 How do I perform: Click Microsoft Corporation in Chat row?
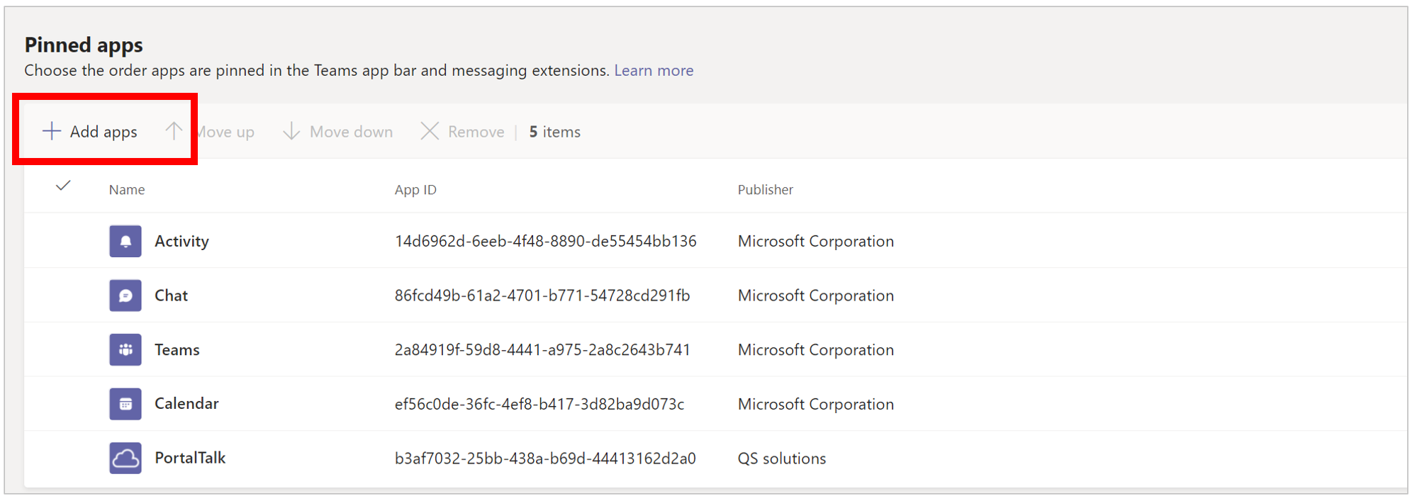815,295
